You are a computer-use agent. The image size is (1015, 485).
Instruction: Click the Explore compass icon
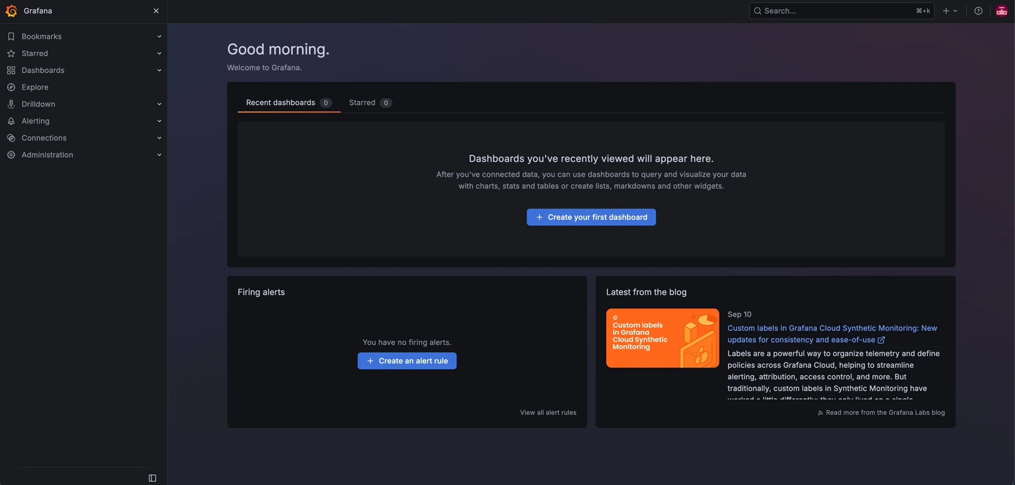[x=11, y=87]
